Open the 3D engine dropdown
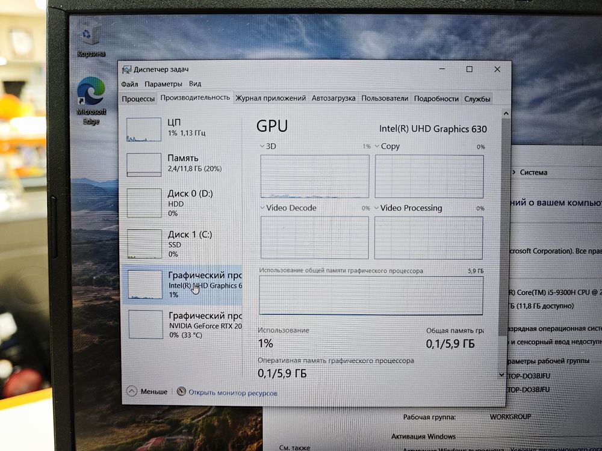Viewport: 602px width, 451px height. [x=262, y=146]
